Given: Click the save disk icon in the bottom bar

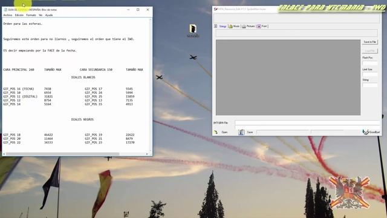Looking at the screenshot, I should 241,132.
